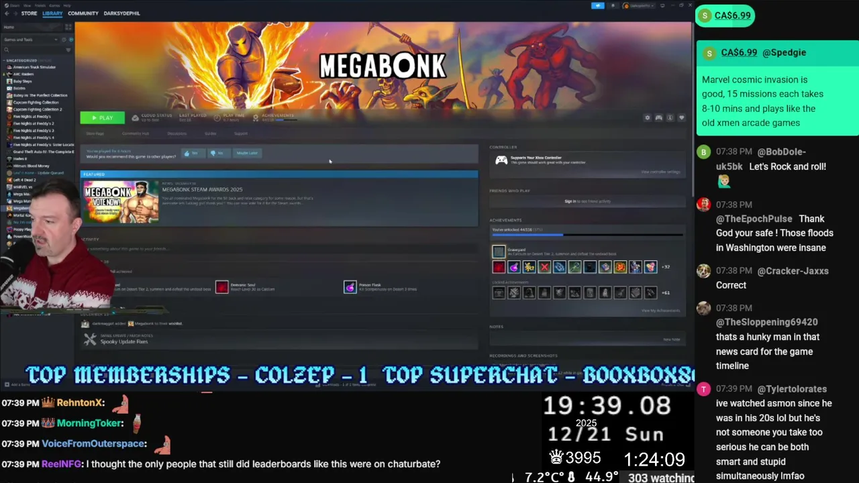Click the Poison Flask achievement icon in activity
Viewport: 859px width, 483px height.
[x=350, y=287]
